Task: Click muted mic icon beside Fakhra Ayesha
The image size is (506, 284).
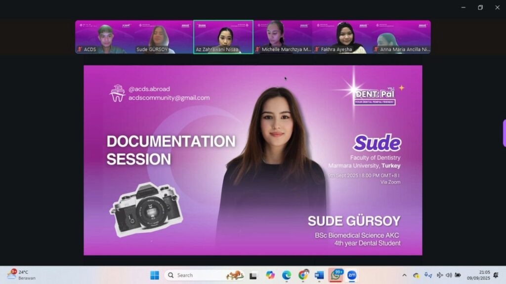Action: point(317,49)
